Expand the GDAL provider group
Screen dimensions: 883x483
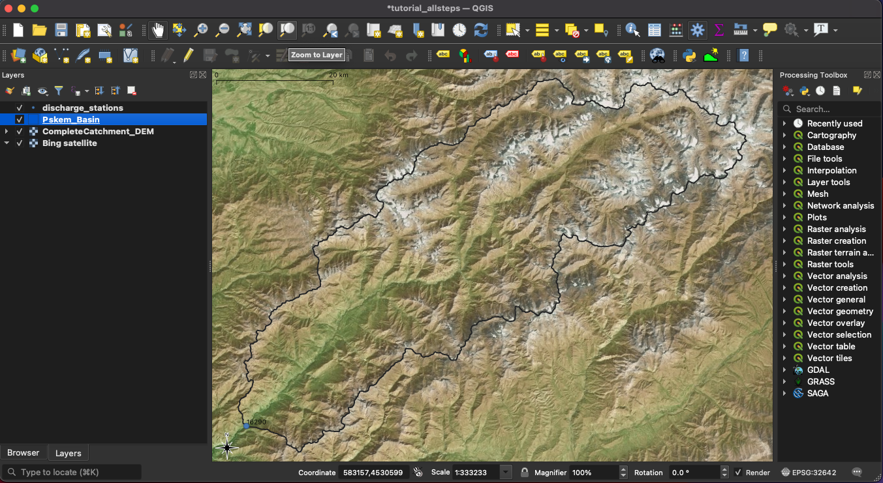tap(784, 370)
